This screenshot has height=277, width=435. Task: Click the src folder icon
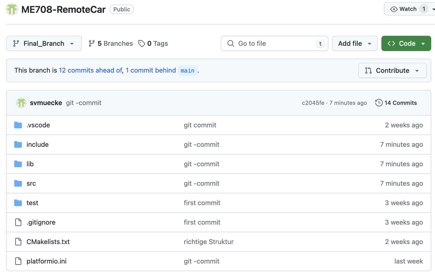(18, 183)
